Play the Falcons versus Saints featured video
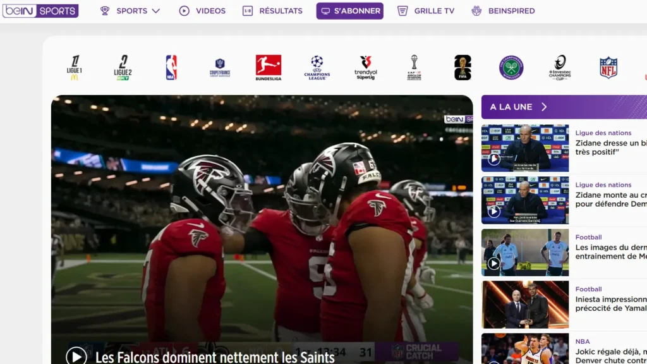 76,356
